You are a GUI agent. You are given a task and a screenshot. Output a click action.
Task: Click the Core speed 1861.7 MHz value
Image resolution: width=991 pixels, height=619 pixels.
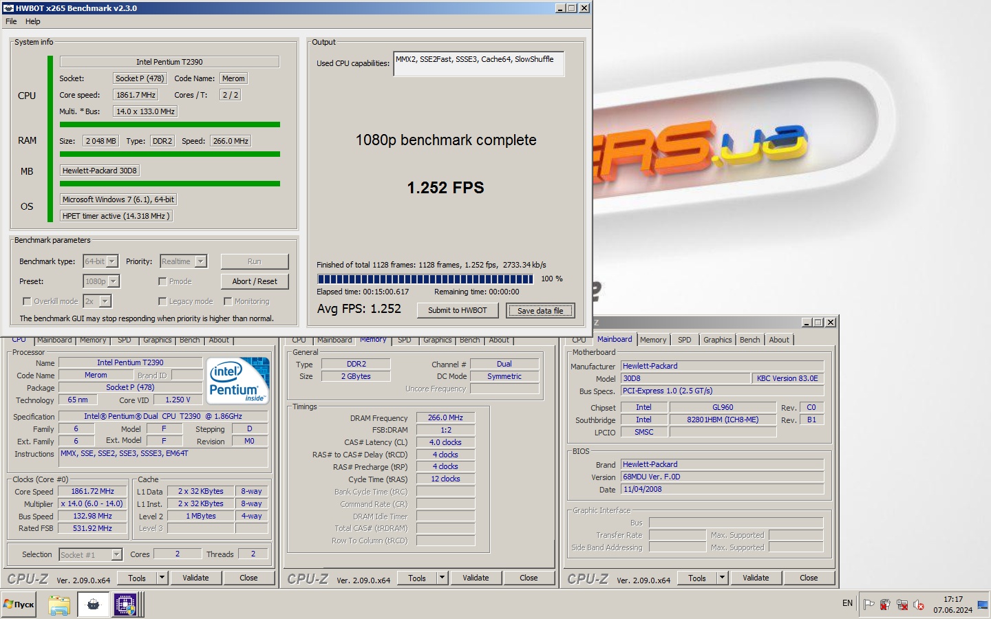pos(136,95)
